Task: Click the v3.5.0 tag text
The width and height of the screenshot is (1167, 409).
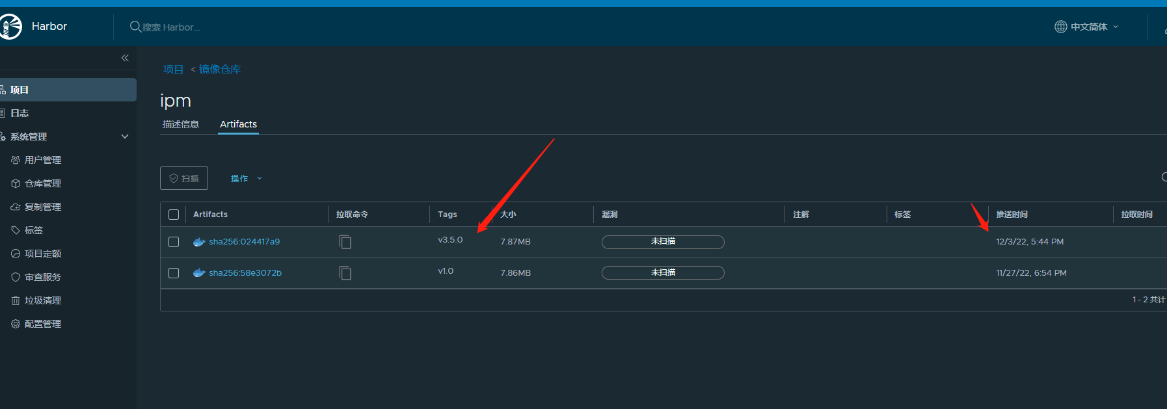Action: click(450, 240)
